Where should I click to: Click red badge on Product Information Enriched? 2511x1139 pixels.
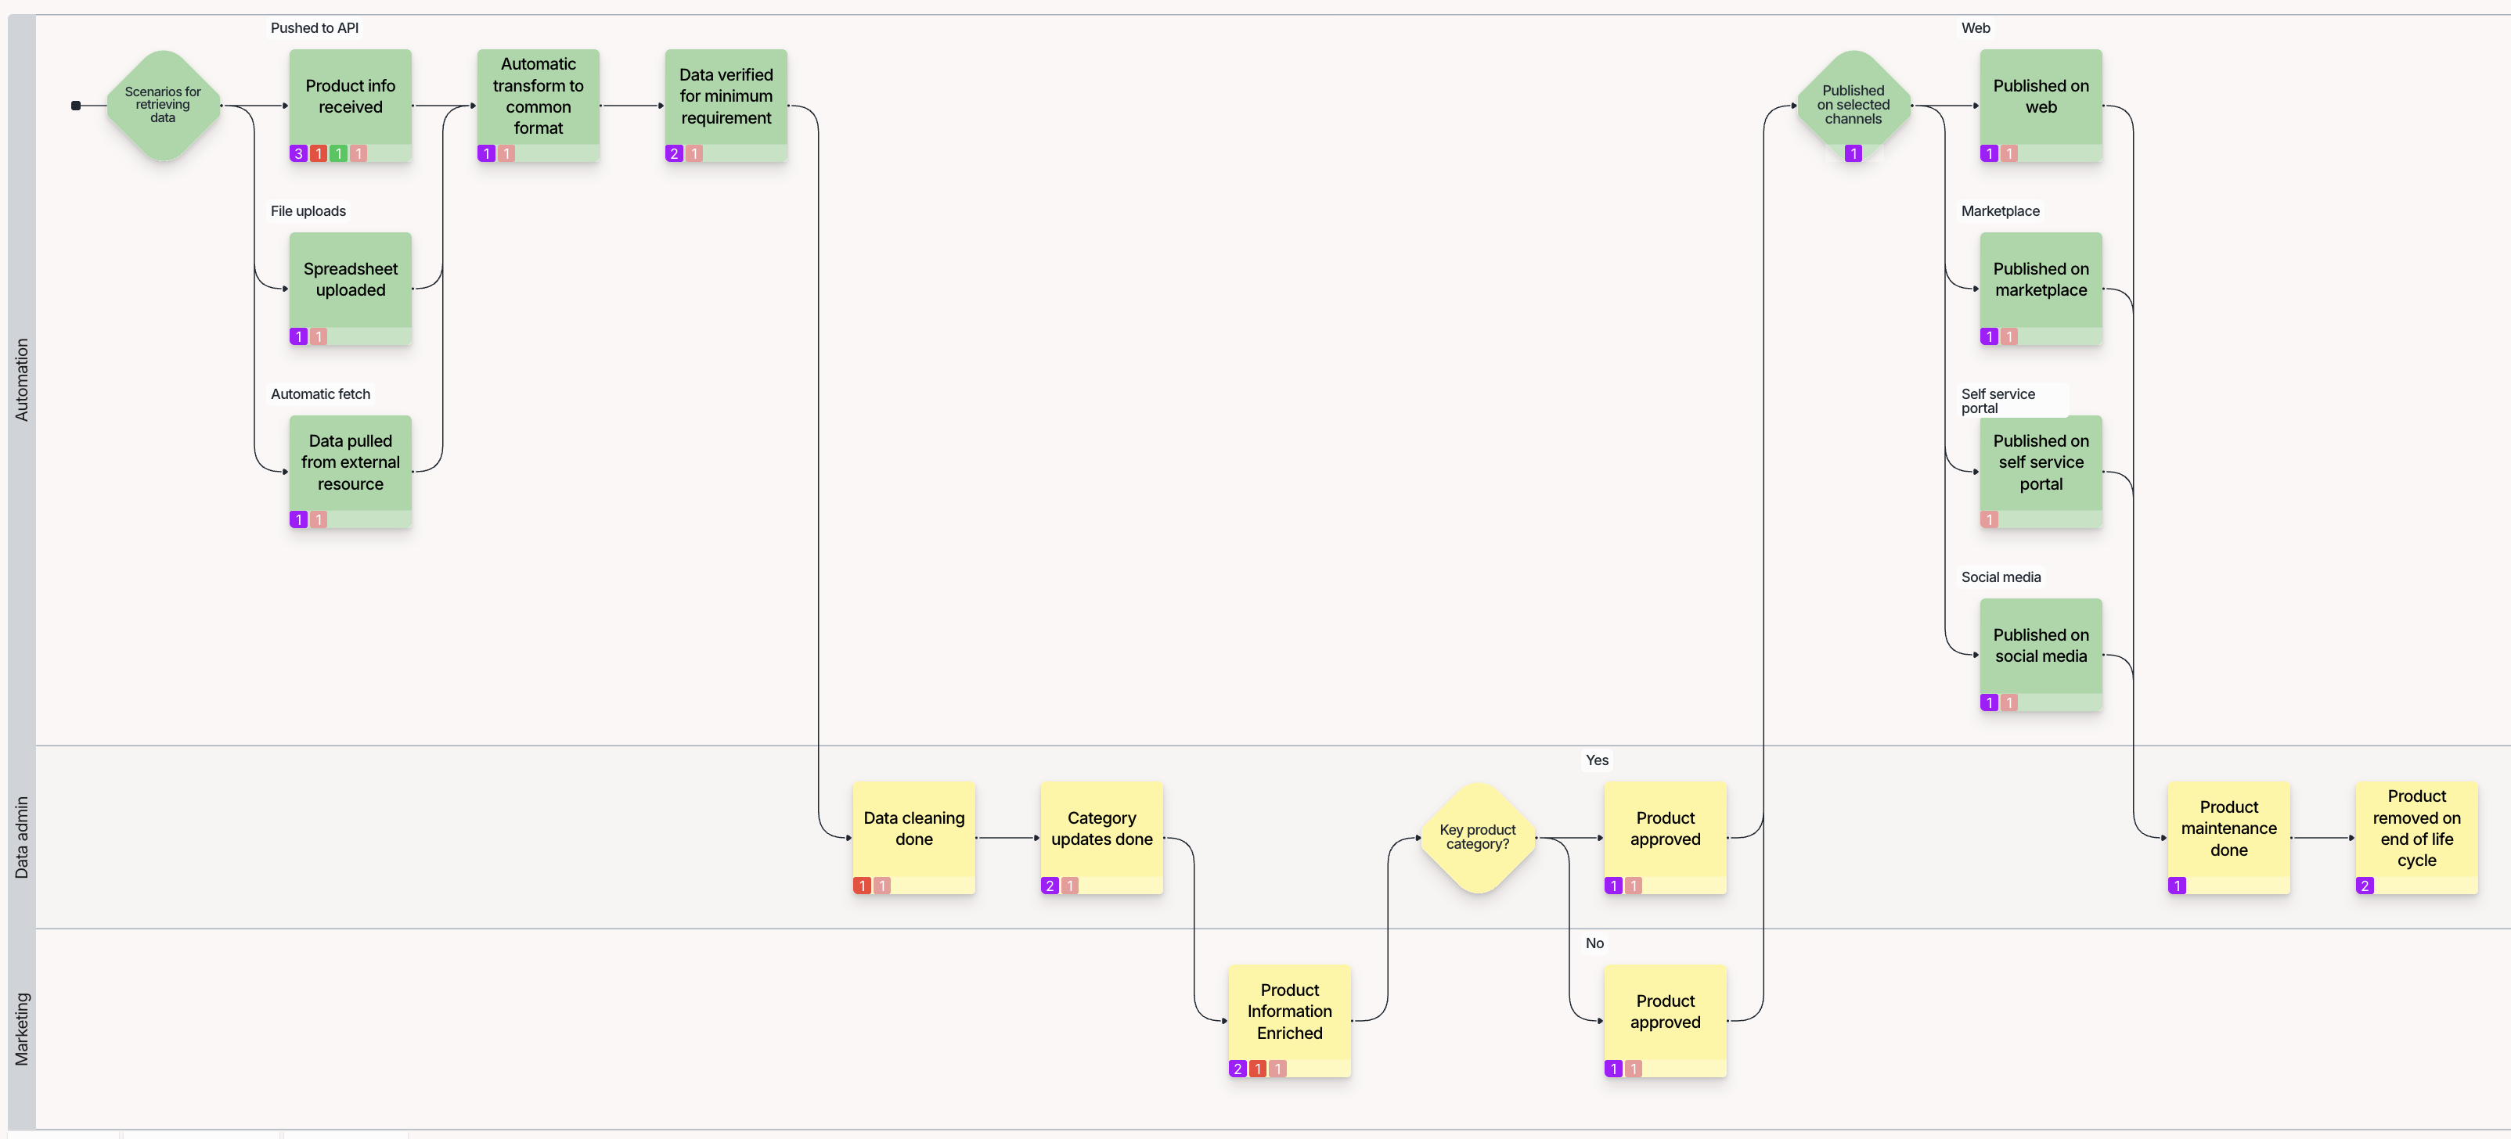[x=1259, y=1069]
